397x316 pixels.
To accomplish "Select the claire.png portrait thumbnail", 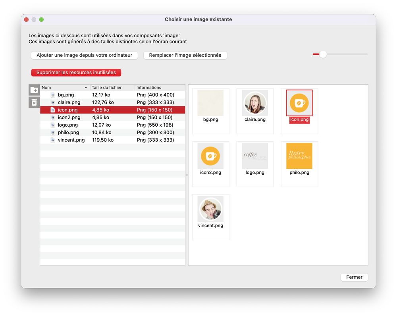I will (x=255, y=103).
